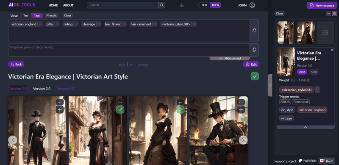The width and height of the screenshot is (339, 165).
Task: Switch to NSFW mode
Action: 215,5
